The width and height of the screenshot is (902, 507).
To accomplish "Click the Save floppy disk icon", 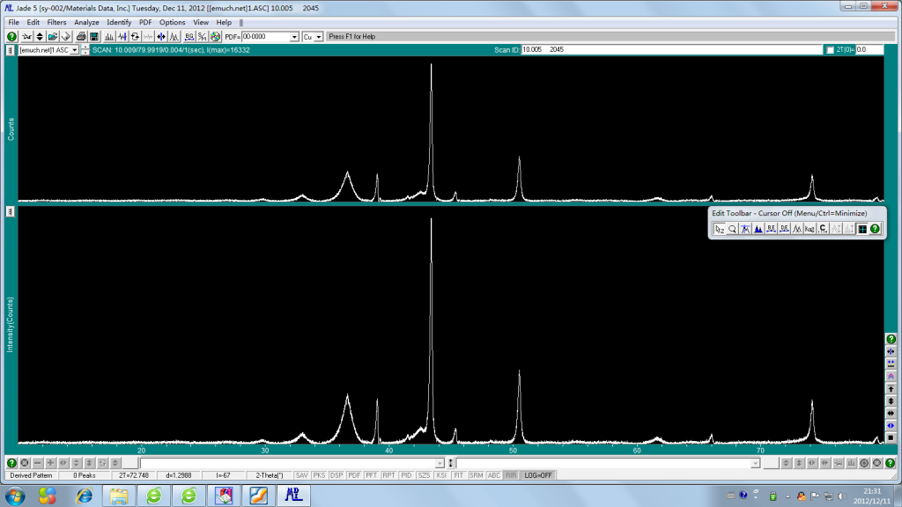I will pos(93,36).
